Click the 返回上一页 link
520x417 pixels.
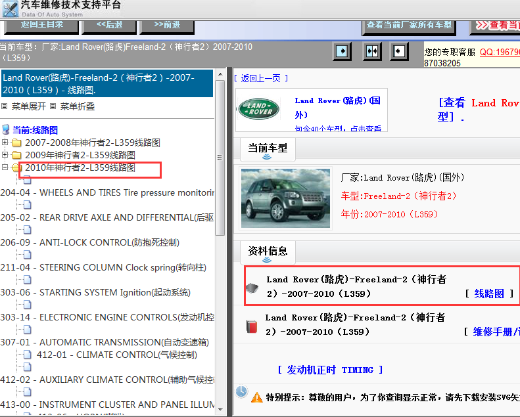(261, 78)
